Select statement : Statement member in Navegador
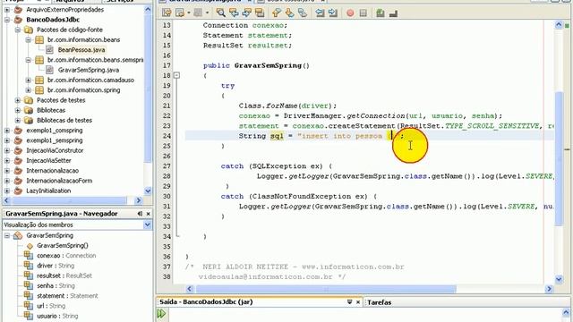The width and height of the screenshot is (573, 322). 67,296
